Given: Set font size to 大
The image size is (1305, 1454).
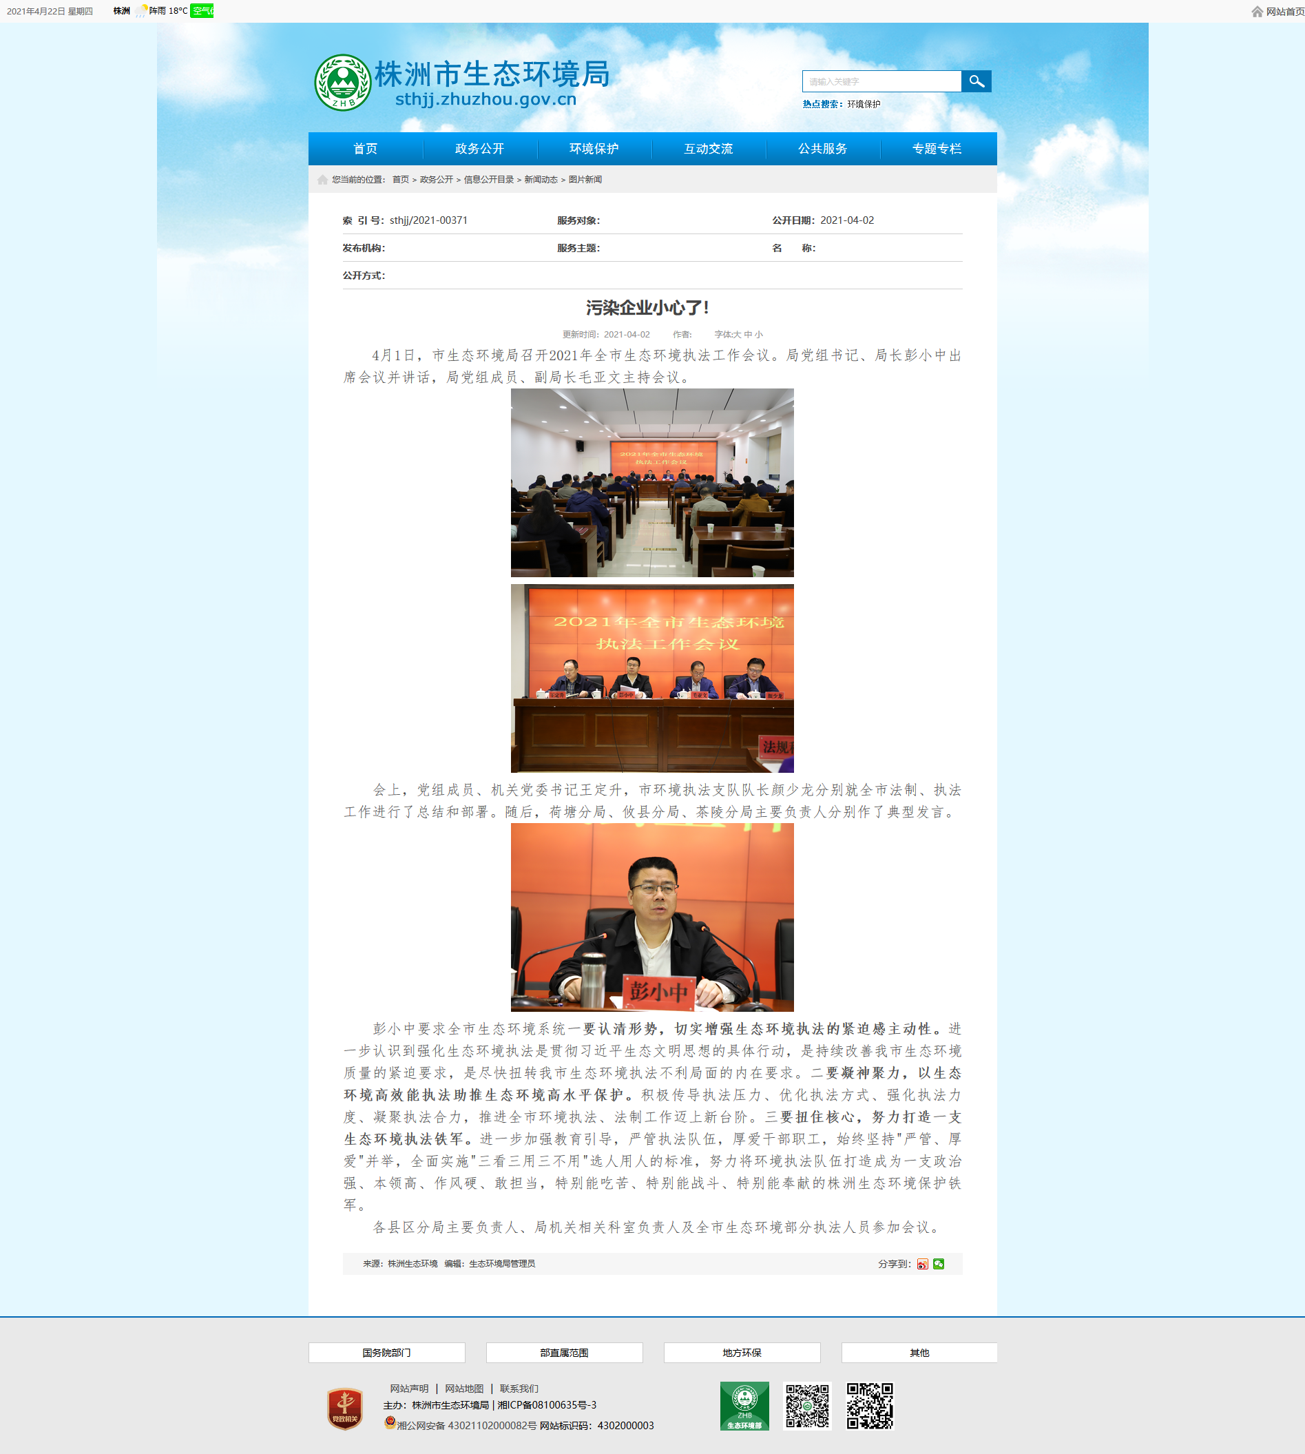Looking at the screenshot, I should point(736,335).
